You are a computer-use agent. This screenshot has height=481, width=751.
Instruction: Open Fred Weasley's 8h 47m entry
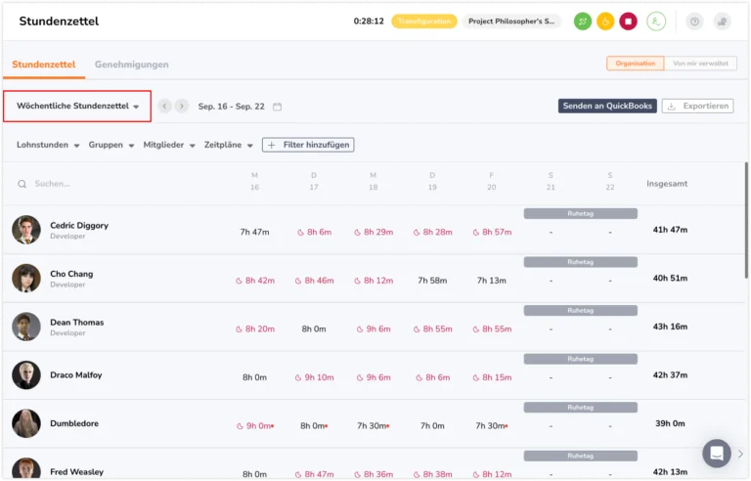[314, 474]
